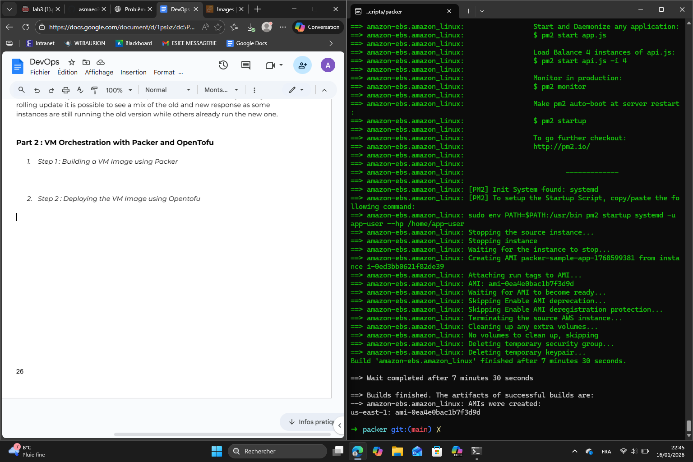Open the Insertion menu

click(x=133, y=72)
